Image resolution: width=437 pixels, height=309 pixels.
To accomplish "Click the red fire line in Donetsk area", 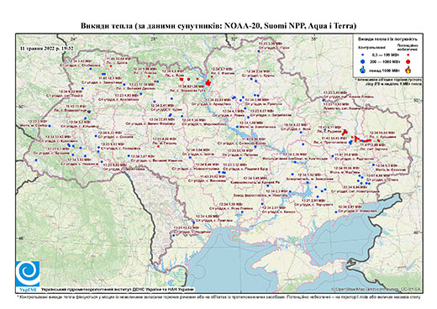I will [x=363, y=139].
